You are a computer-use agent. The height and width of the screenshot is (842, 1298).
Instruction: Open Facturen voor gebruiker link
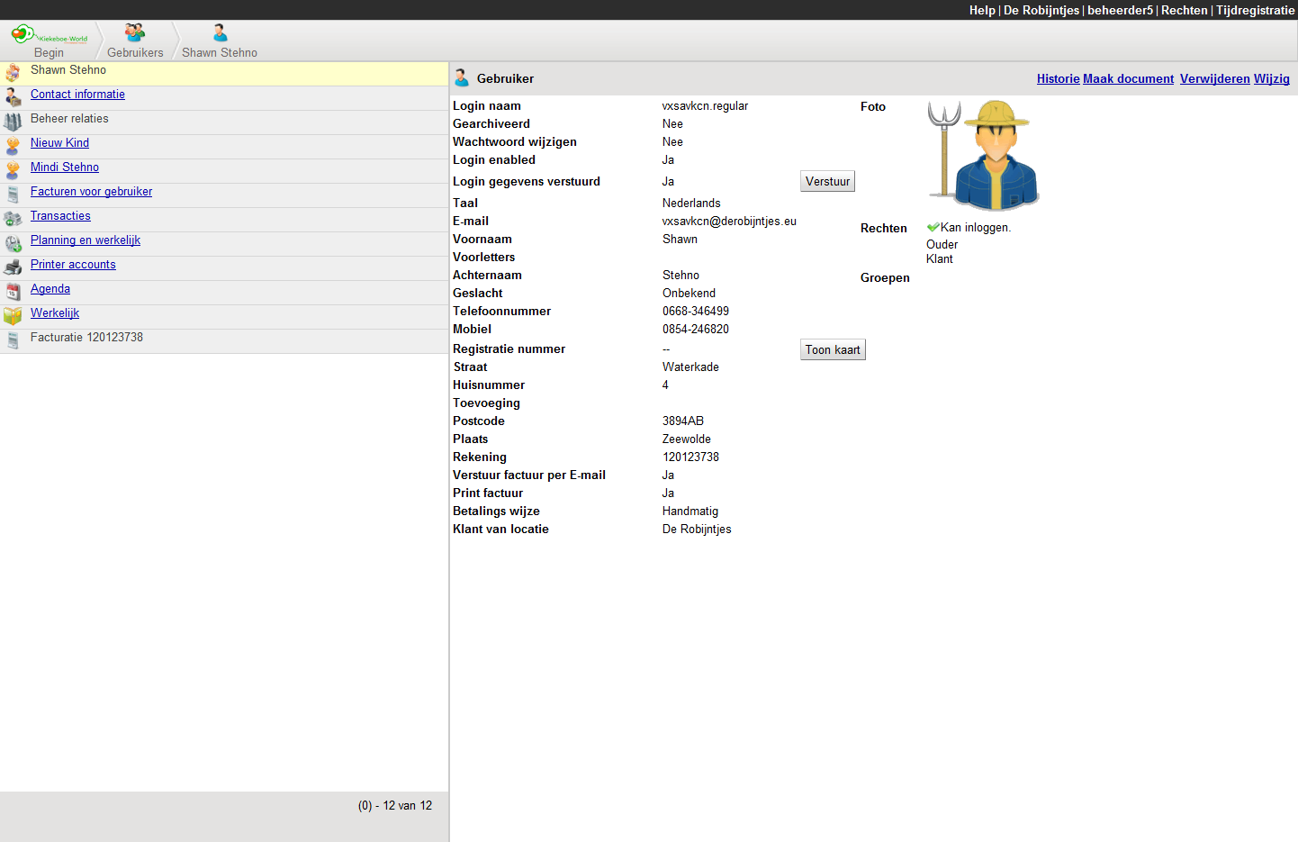tap(91, 192)
